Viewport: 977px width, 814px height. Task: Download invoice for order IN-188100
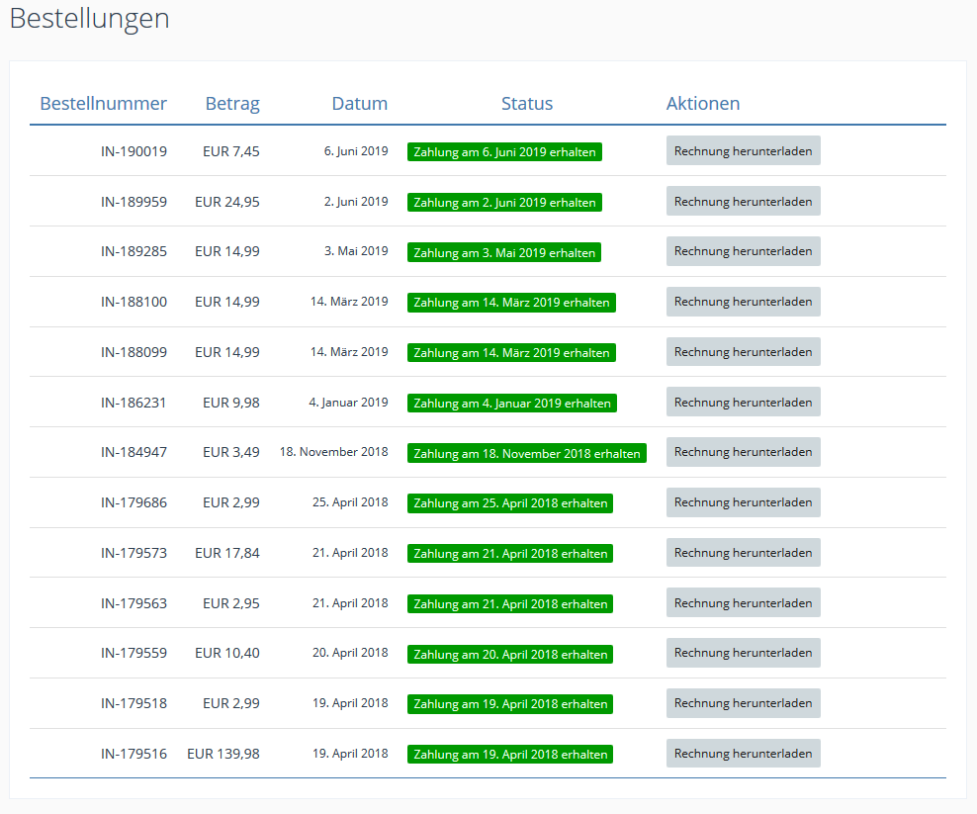[x=743, y=302]
